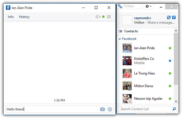Click the Trillian account icon beside raymondcc

point(169,17)
